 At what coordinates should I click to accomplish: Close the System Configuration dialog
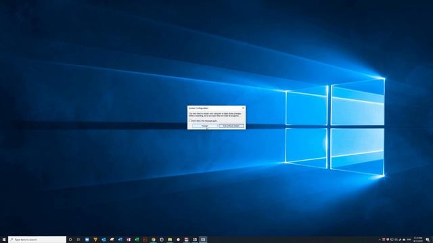pyautogui.click(x=243, y=108)
